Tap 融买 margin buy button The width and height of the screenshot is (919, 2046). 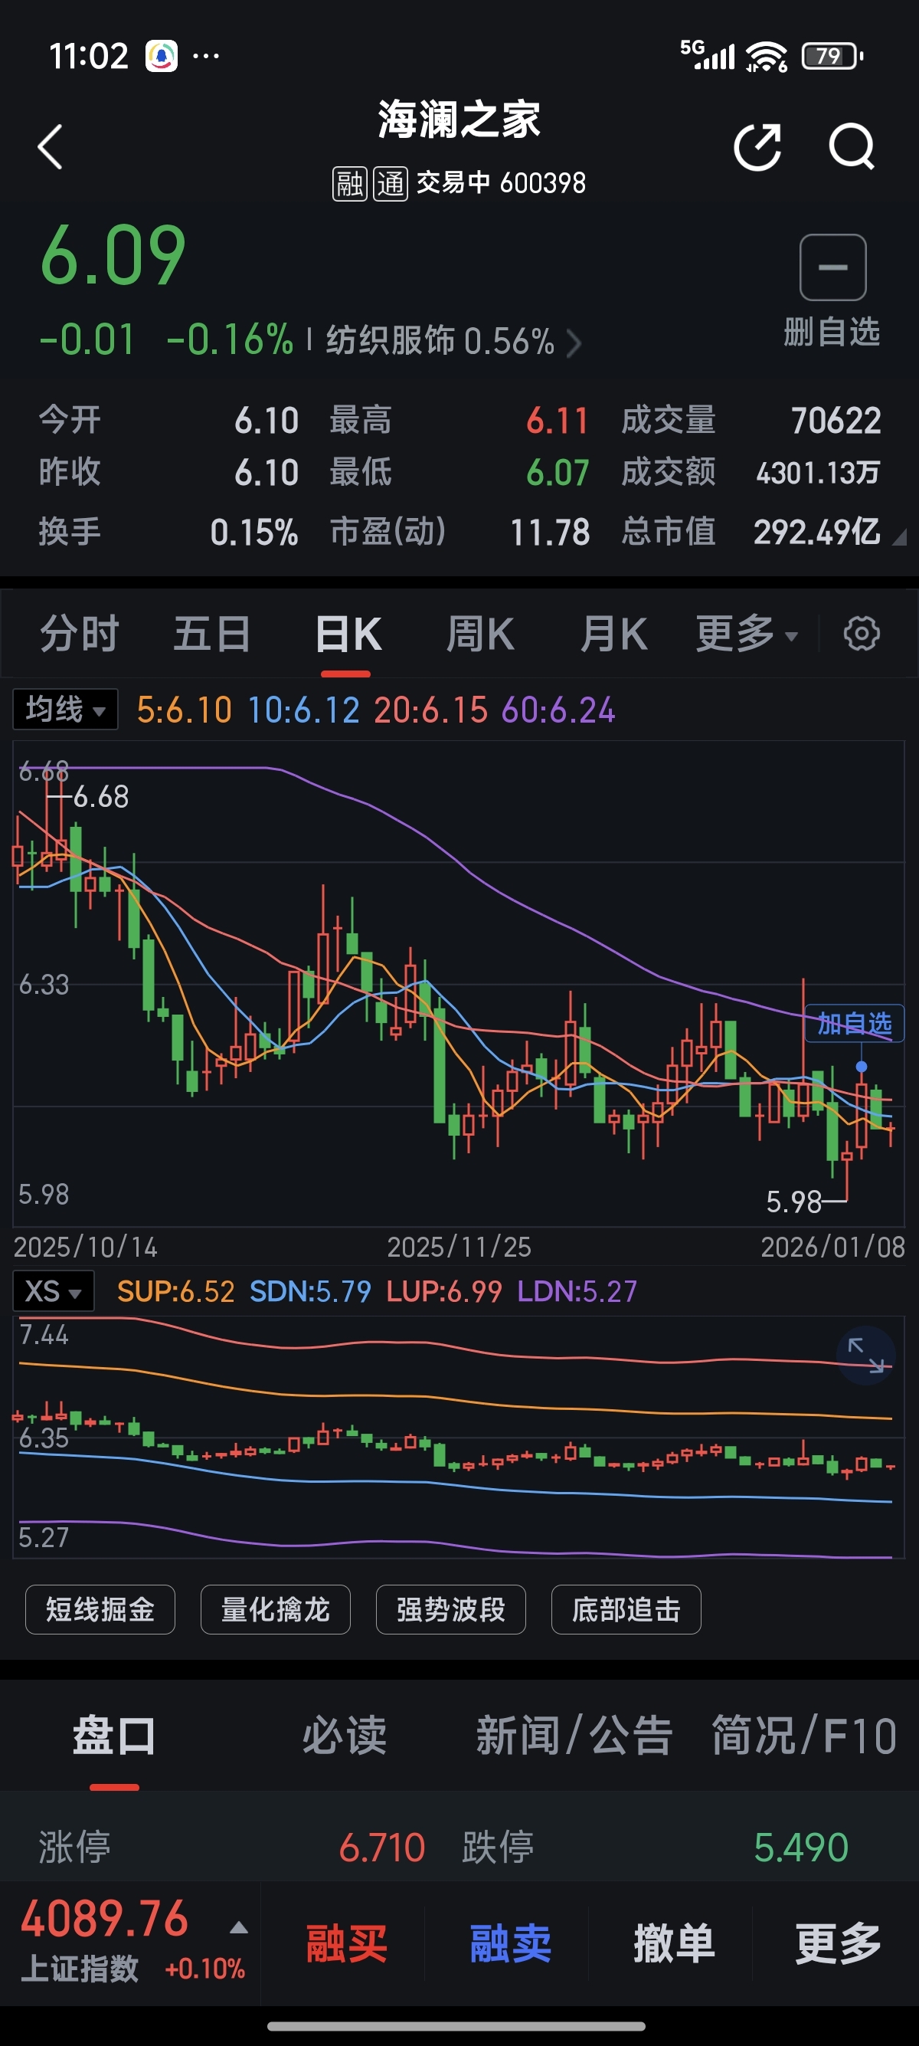[x=347, y=1943]
